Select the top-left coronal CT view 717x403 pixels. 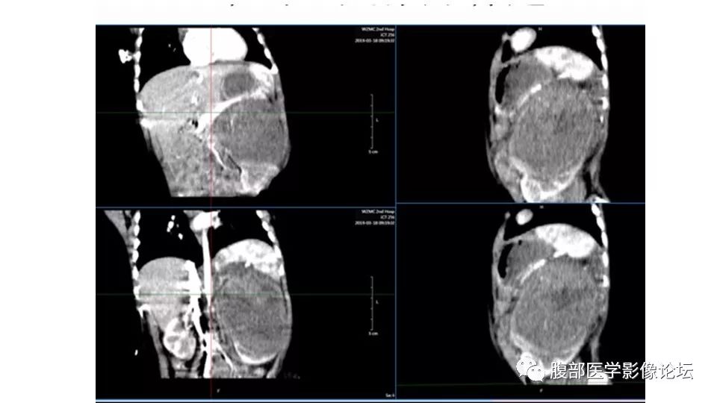(246, 116)
